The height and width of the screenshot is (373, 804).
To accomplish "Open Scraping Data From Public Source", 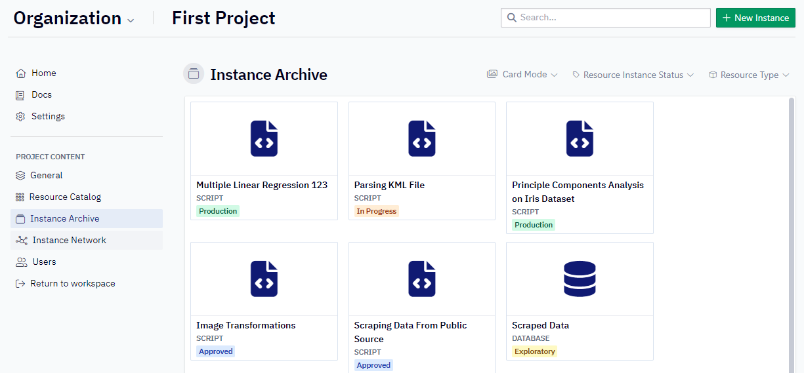I will (410, 332).
